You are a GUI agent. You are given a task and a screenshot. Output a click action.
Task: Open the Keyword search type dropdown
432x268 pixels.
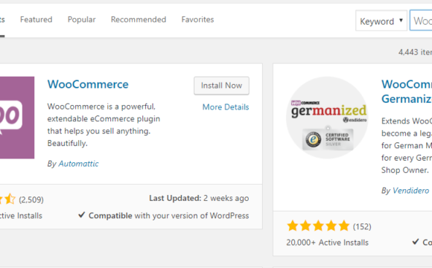click(381, 21)
